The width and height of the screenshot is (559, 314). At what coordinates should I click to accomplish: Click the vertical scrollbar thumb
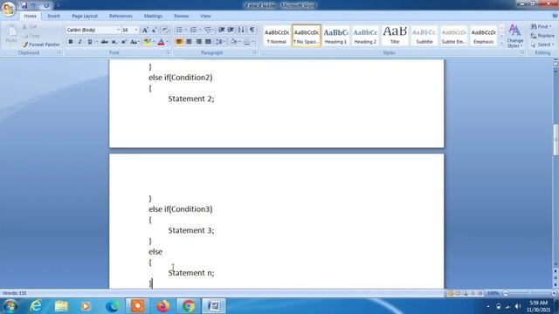coord(556,140)
